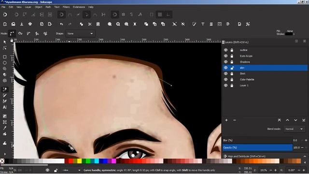Open the Object menu
309x174 pixels.
(x=39, y=7)
